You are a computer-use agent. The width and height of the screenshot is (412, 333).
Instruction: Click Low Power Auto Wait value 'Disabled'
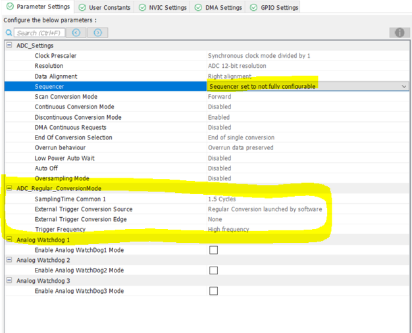click(220, 158)
